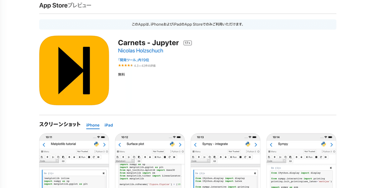Click Run in Surface plot screenshot
The width and height of the screenshot is (382, 188).
158,157
